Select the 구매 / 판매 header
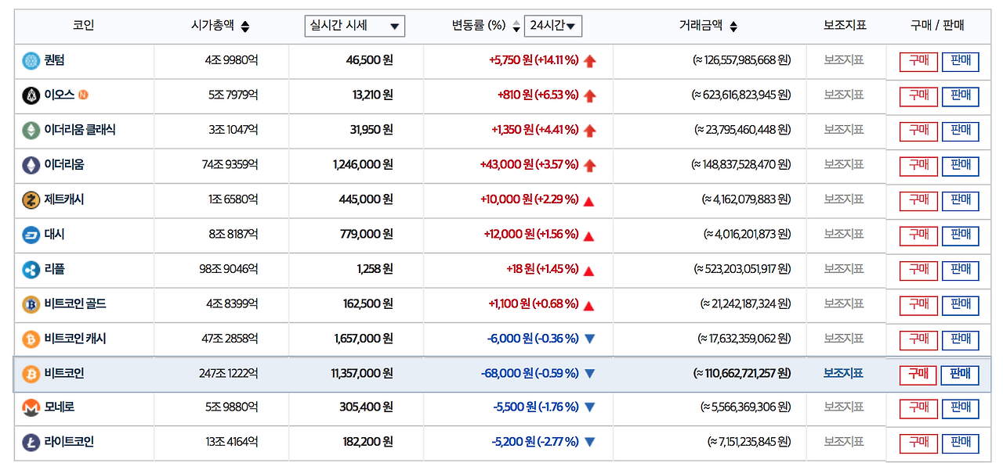The height and width of the screenshot is (470, 1003). coord(939,25)
